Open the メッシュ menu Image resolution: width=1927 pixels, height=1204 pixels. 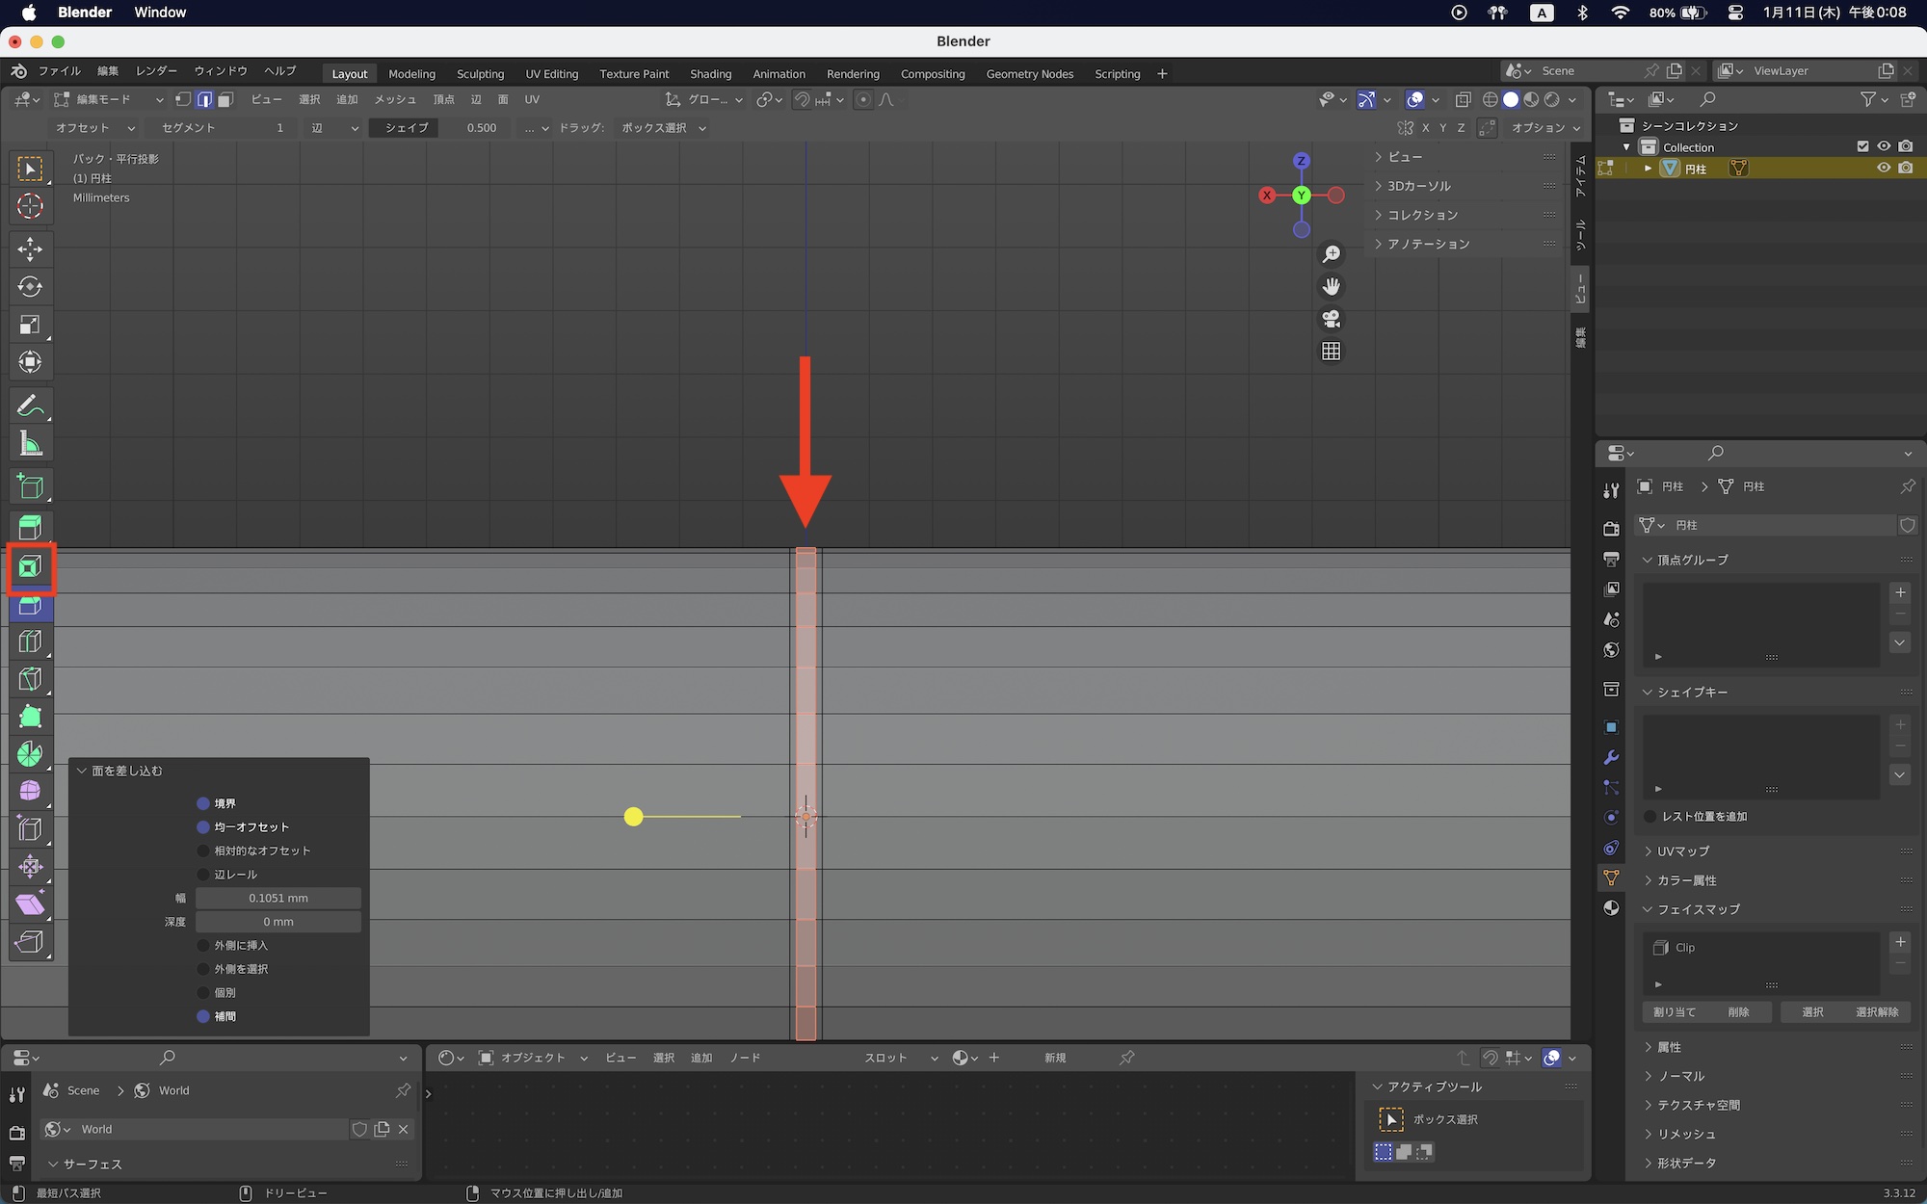point(395,99)
